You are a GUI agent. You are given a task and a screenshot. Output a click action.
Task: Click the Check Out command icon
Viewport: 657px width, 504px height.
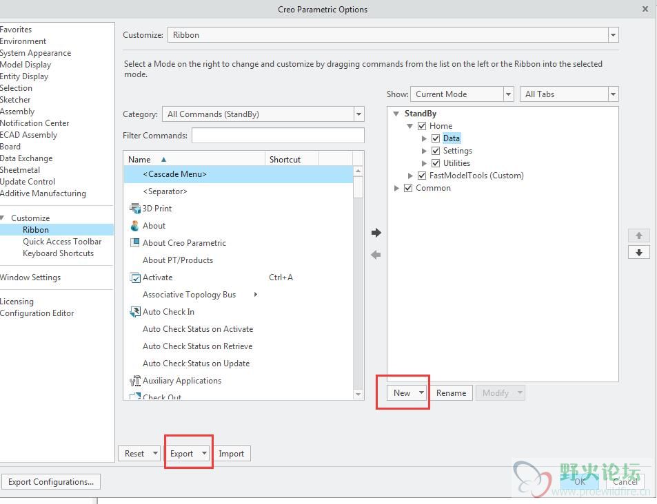pyautogui.click(x=135, y=396)
